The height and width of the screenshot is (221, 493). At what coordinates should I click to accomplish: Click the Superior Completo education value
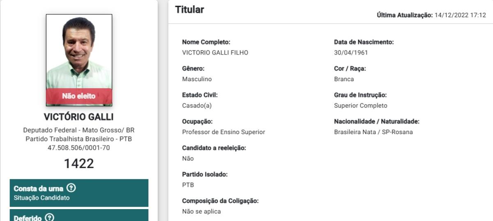tap(361, 105)
